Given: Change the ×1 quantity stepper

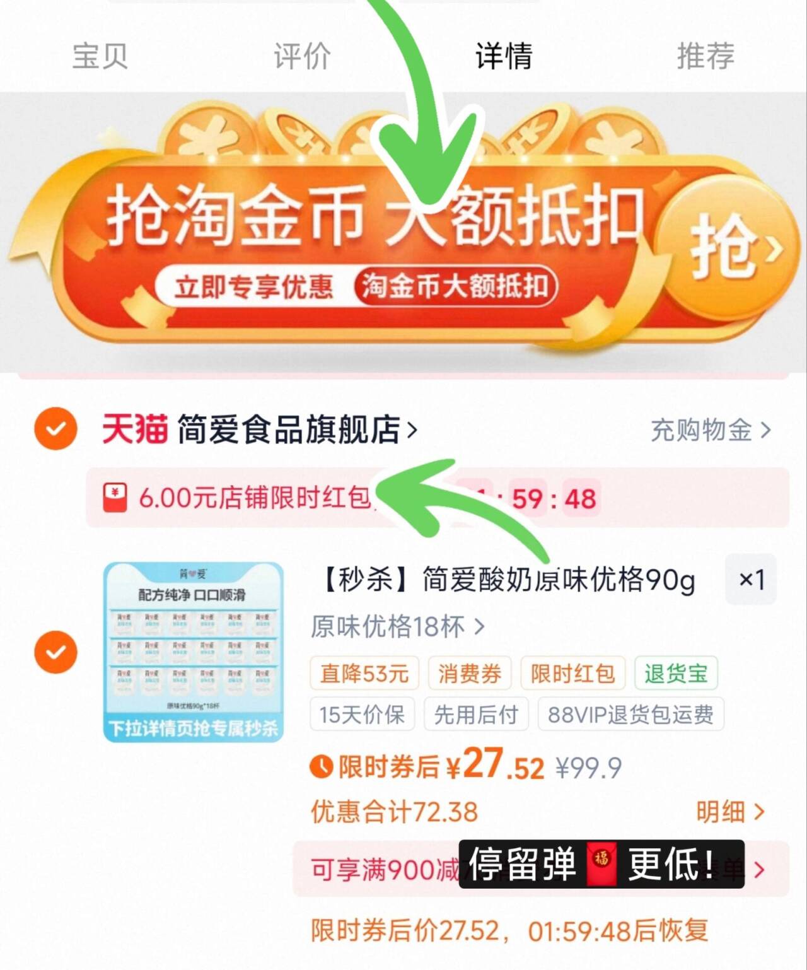Looking at the screenshot, I should tap(751, 579).
